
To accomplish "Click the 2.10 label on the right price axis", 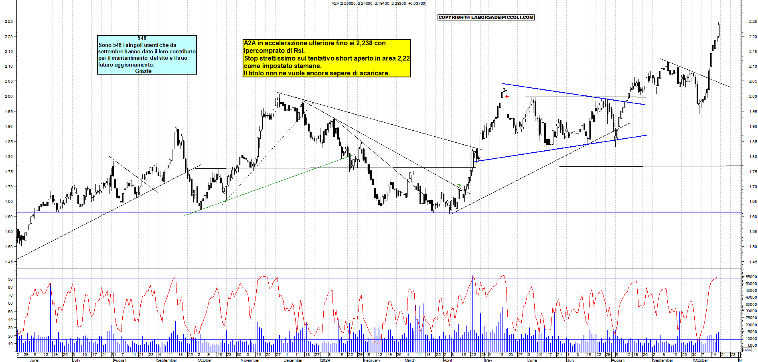I will pyautogui.click(x=753, y=67).
